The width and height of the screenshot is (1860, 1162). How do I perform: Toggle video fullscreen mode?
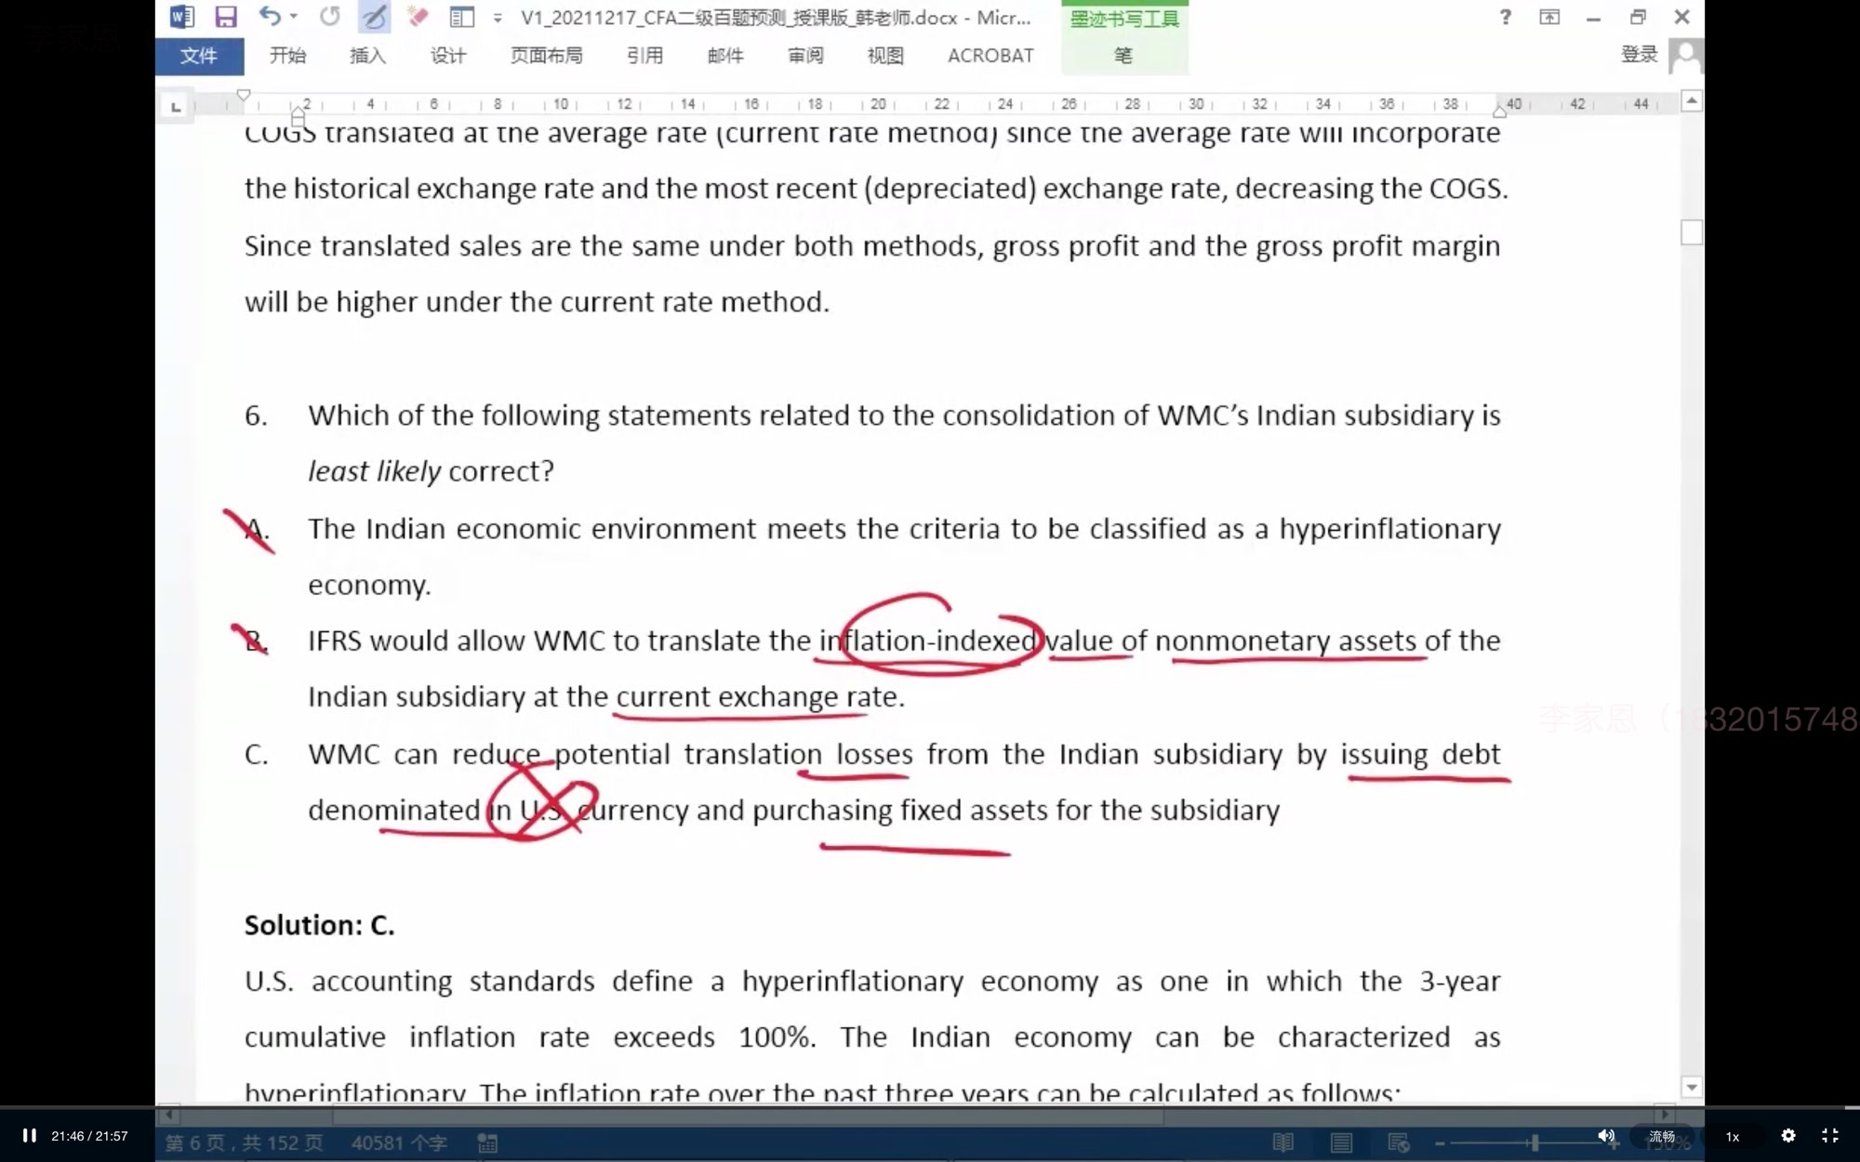coord(1829,1136)
